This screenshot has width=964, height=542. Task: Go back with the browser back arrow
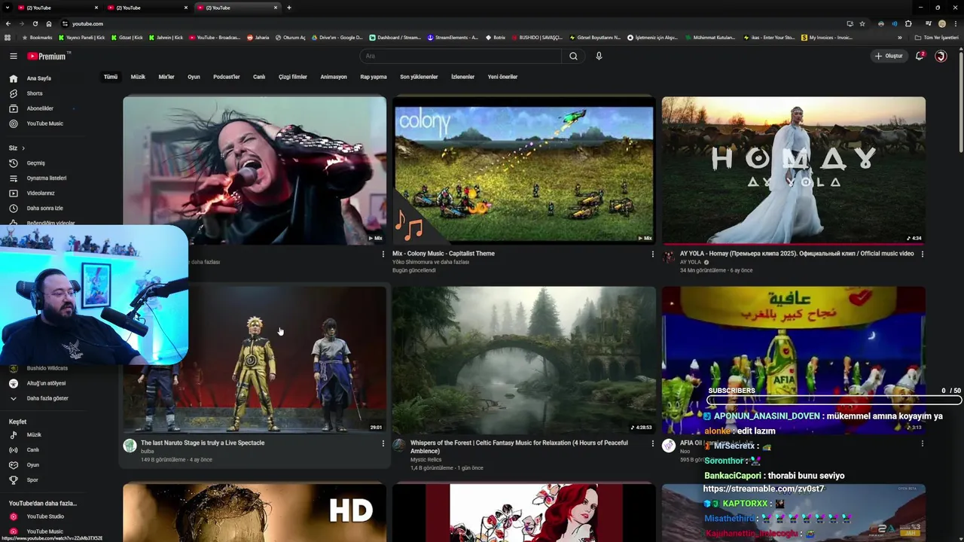pos(8,23)
